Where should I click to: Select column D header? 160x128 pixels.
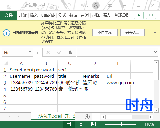coord(94,63)
